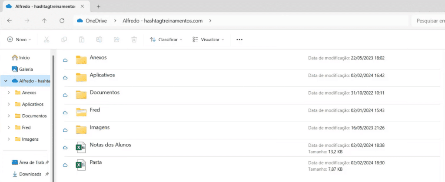The width and height of the screenshot is (445, 182).
Task: Click the Delete trash icon
Action: click(x=134, y=40)
